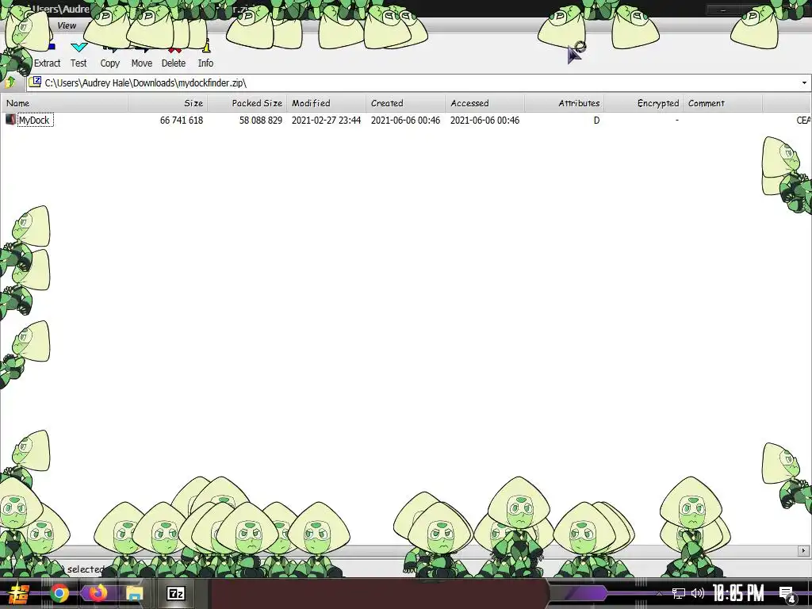Click the volume speaker tray icon
This screenshot has height=609, width=812.
pos(698,593)
